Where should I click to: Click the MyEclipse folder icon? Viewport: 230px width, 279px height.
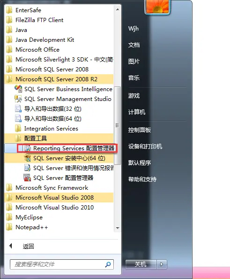click(9, 217)
